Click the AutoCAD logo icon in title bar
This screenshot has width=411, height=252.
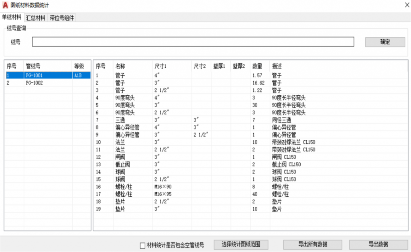pyautogui.click(x=5, y=5)
